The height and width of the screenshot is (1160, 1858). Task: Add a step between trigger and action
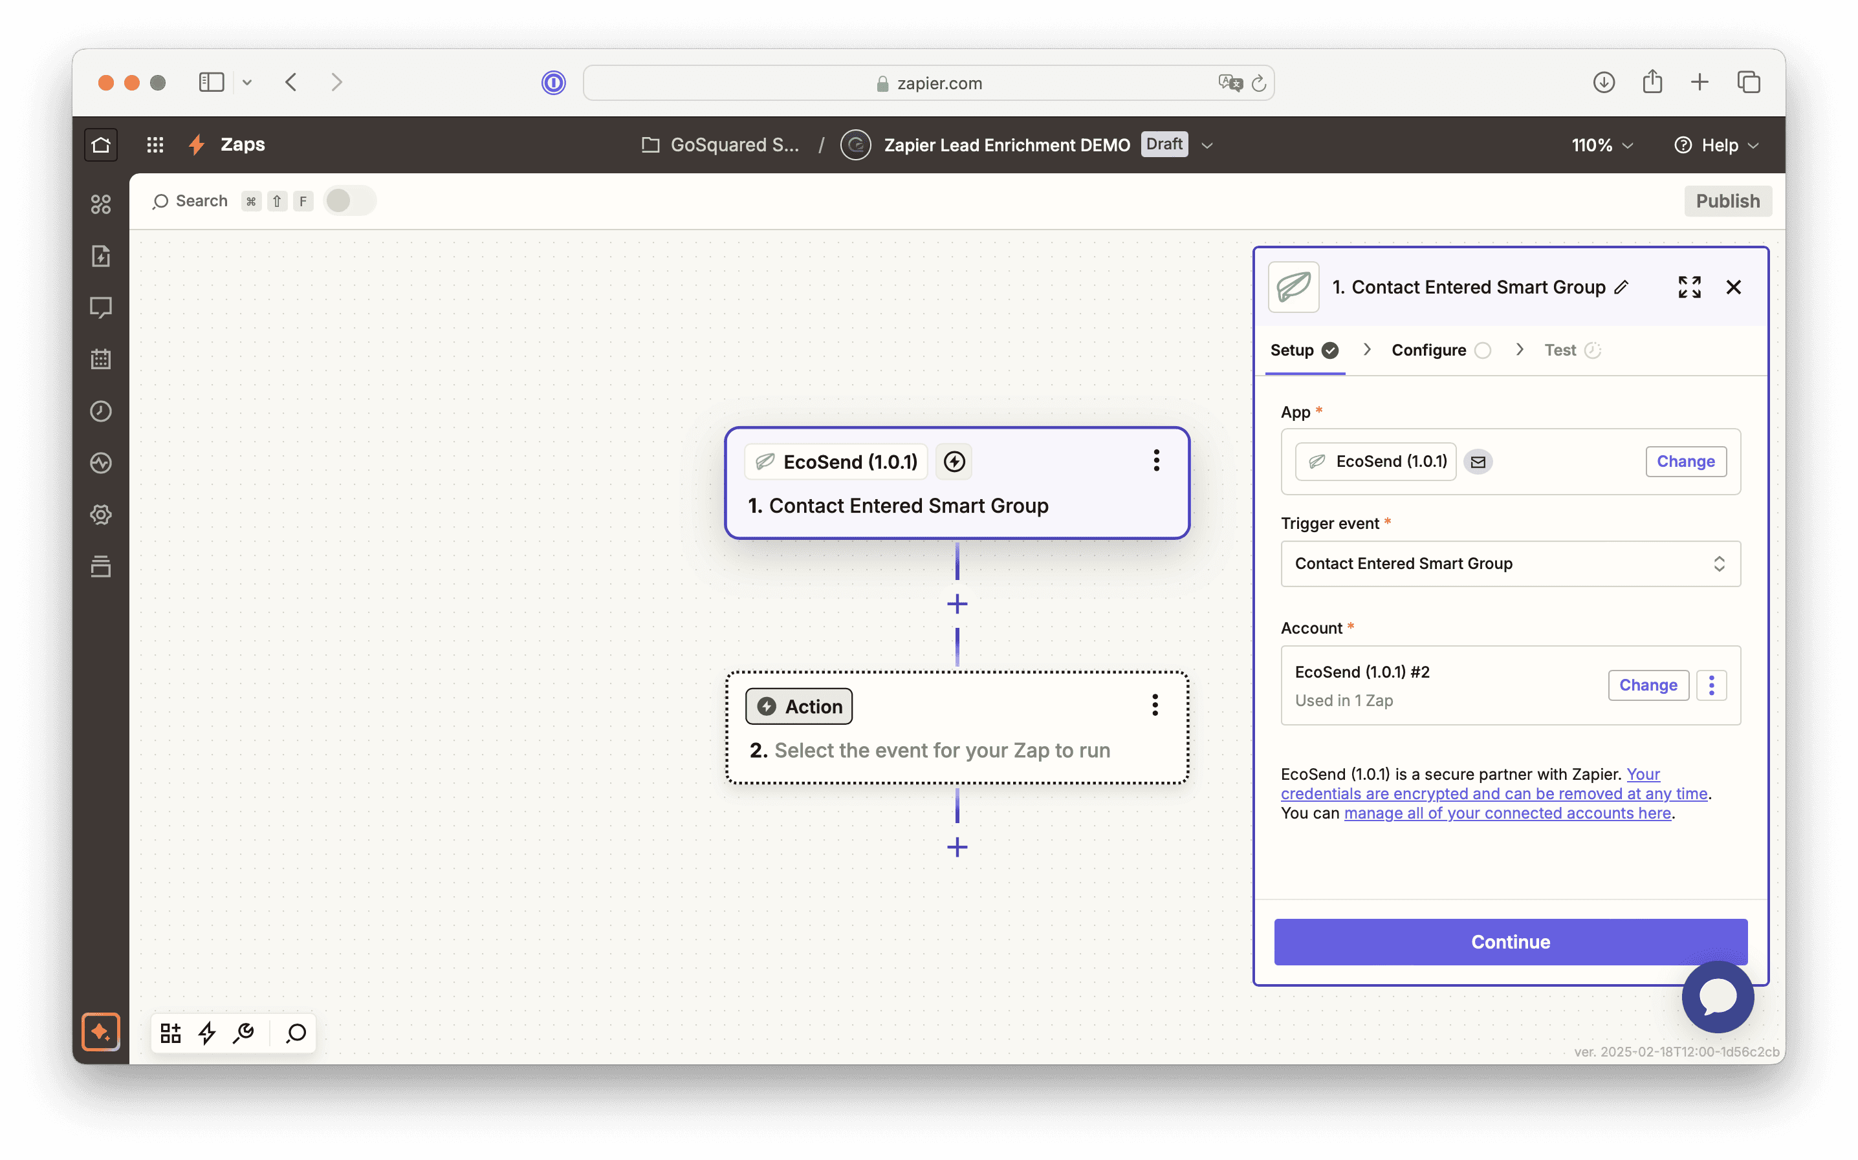click(x=957, y=604)
